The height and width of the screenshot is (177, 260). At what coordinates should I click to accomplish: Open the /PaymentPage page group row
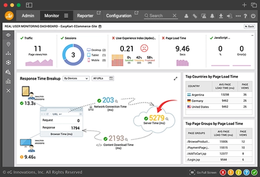point(219,148)
